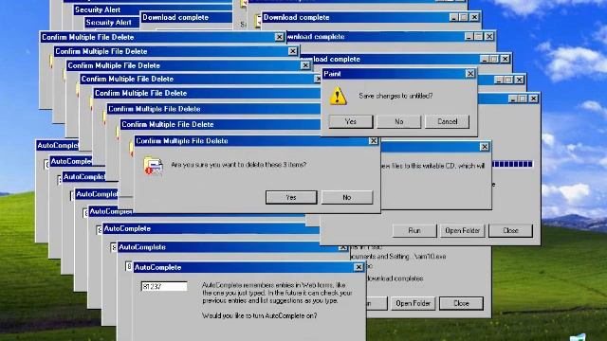Close the frontmost AutoComplete dialog
This screenshot has height=341, width=607.
coord(359,267)
